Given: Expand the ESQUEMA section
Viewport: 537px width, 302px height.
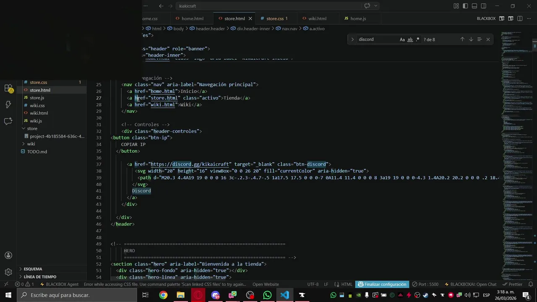Looking at the screenshot, I should (x=52, y=269).
